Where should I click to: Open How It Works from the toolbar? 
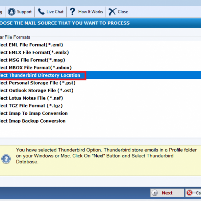(86, 12)
